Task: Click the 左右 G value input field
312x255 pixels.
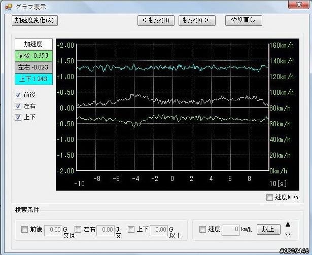Action: point(106,230)
